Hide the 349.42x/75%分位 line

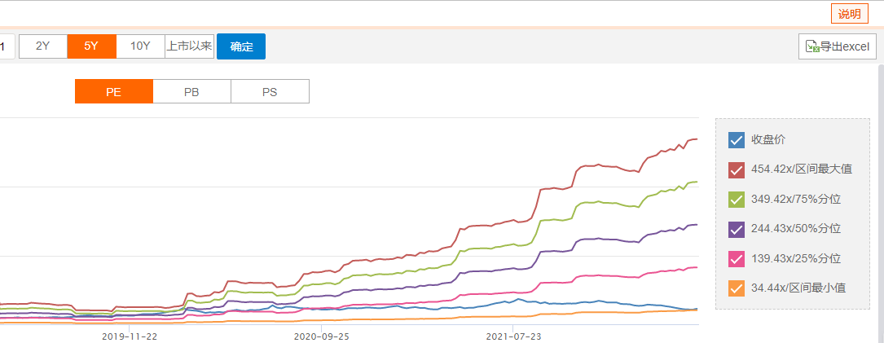737,199
